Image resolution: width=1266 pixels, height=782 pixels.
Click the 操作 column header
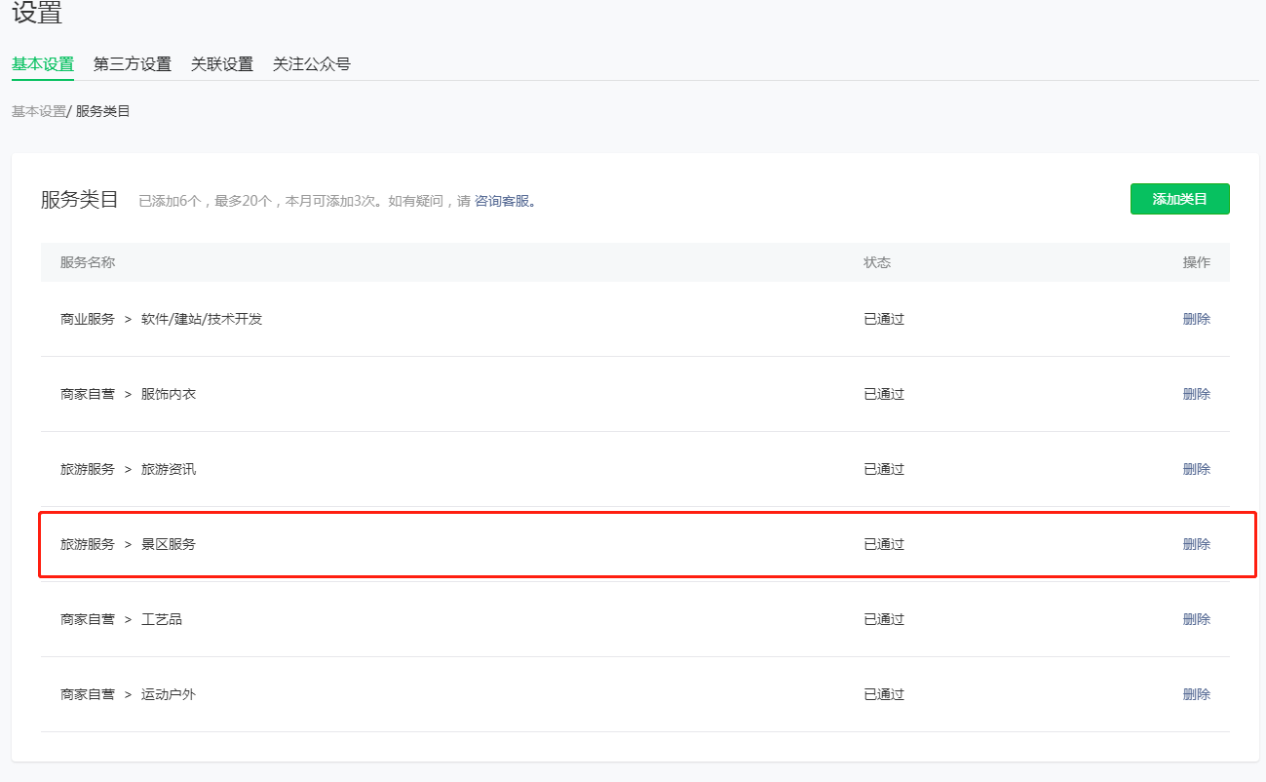(1197, 262)
